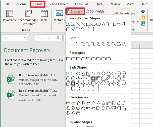The image size is (153, 127).
Task: Choose the Trapezoid shape
Action: tap(98, 73)
